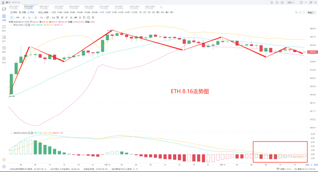Open the notification bell icon
Image resolution: width=318 pixels, height=172 pixels.
point(272,3)
